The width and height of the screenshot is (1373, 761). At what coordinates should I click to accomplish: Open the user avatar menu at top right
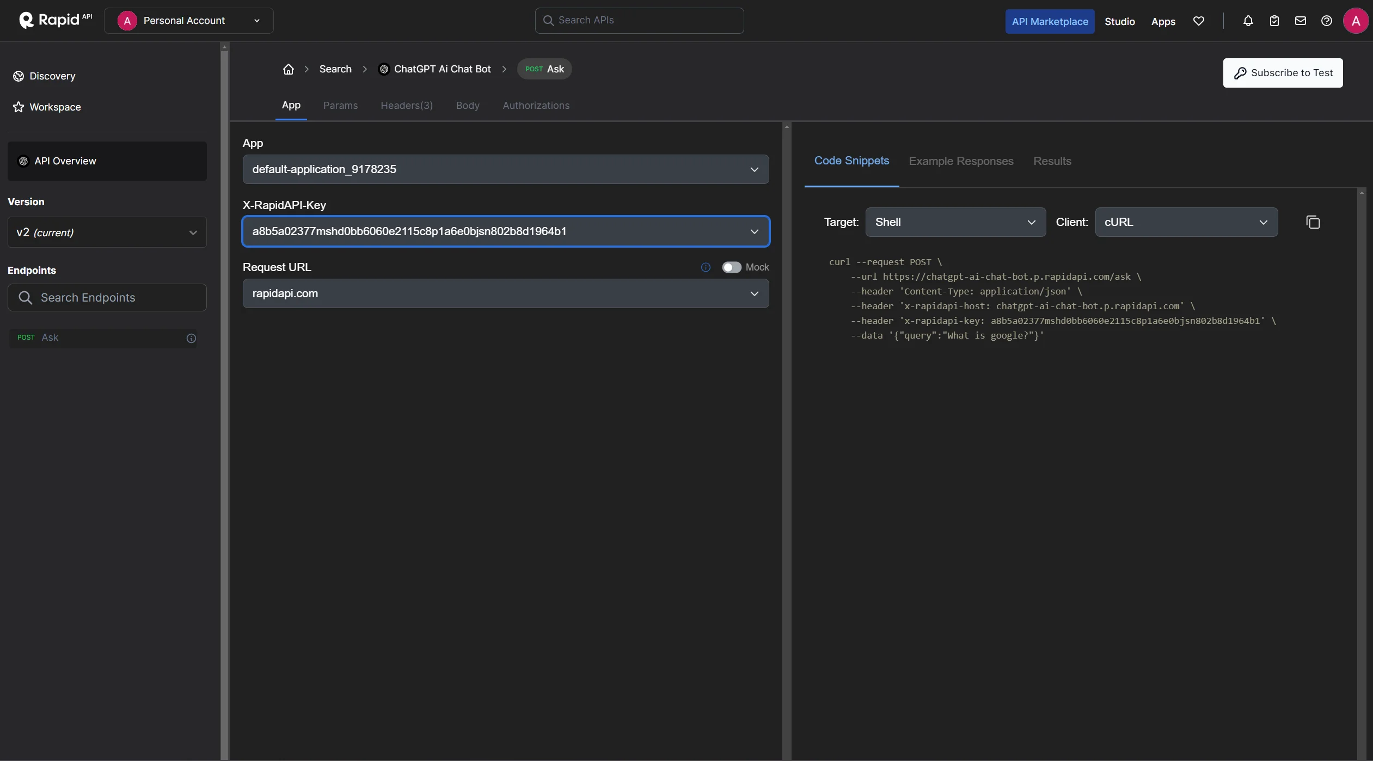(x=1356, y=21)
